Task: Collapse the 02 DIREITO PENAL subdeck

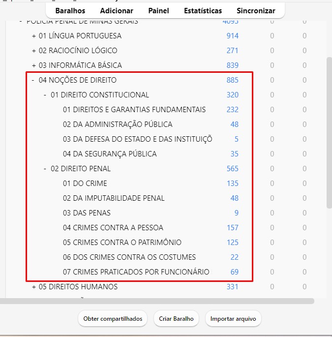Action: (x=45, y=169)
